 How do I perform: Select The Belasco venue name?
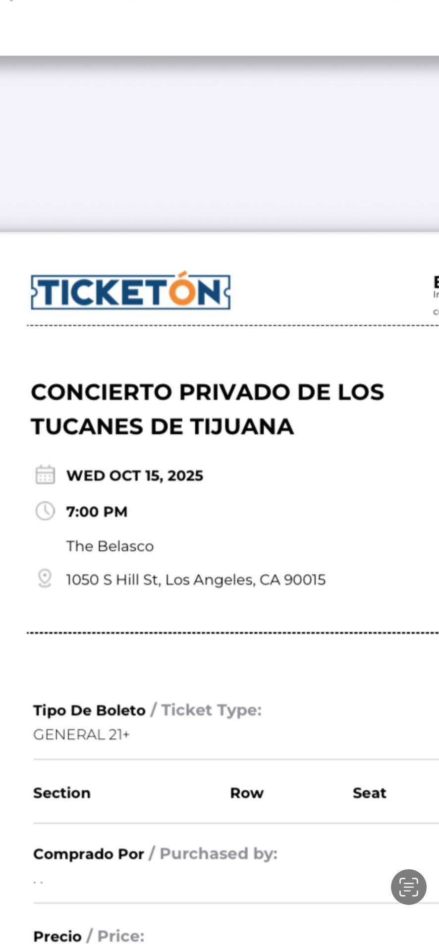pyautogui.click(x=110, y=546)
